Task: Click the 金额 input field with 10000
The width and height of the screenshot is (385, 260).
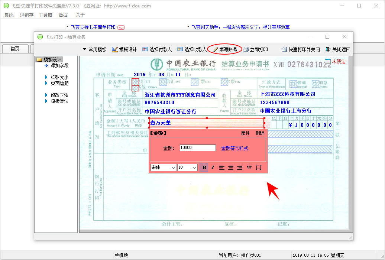Action: click(x=198, y=148)
